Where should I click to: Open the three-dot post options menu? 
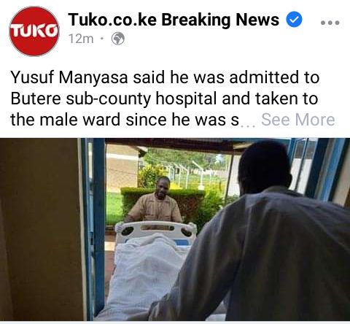point(330,23)
